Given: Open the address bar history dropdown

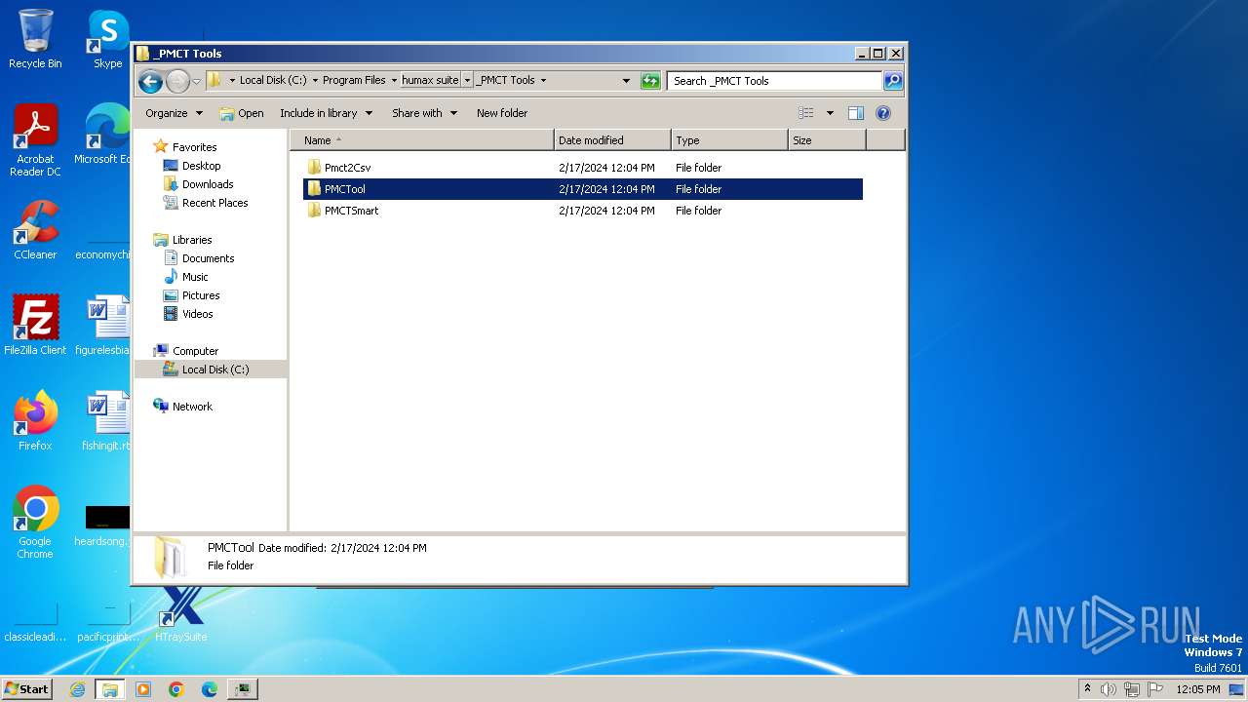Looking at the screenshot, I should 626,81.
